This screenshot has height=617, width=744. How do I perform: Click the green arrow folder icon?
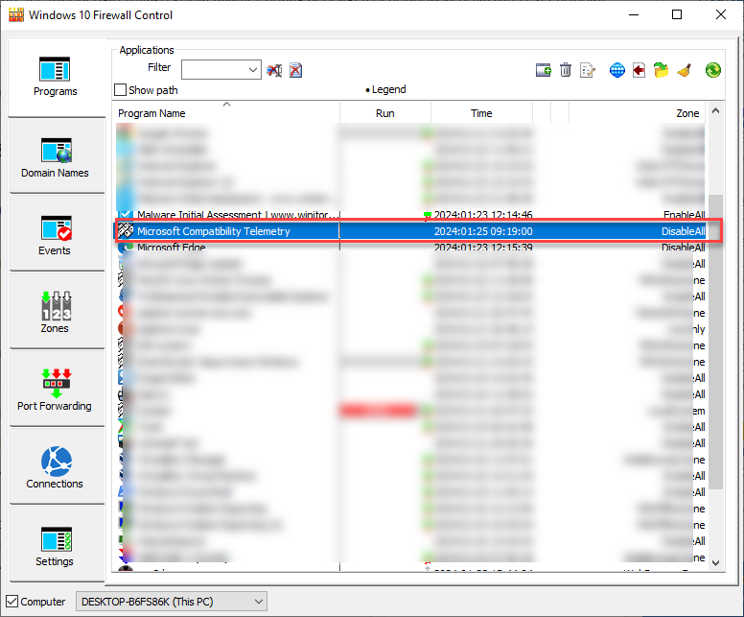pos(661,70)
